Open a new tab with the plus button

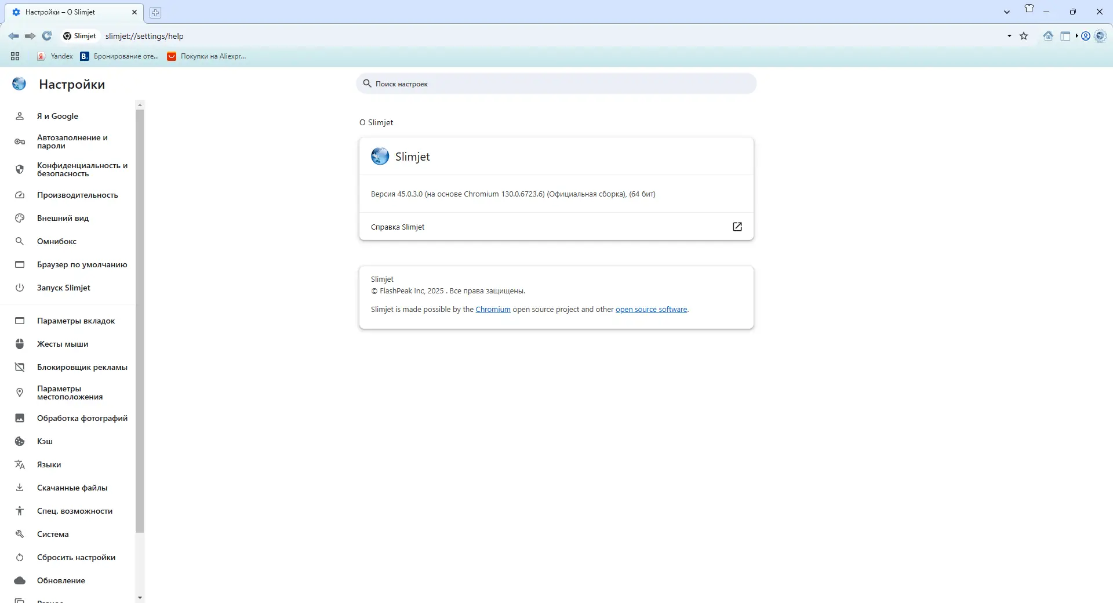(155, 13)
